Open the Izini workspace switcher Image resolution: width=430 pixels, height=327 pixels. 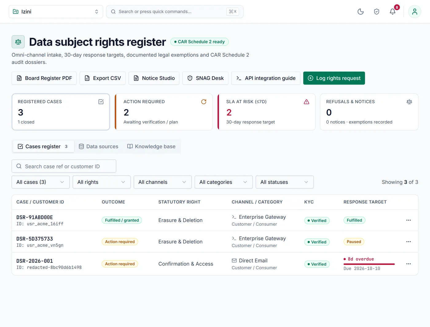(56, 12)
